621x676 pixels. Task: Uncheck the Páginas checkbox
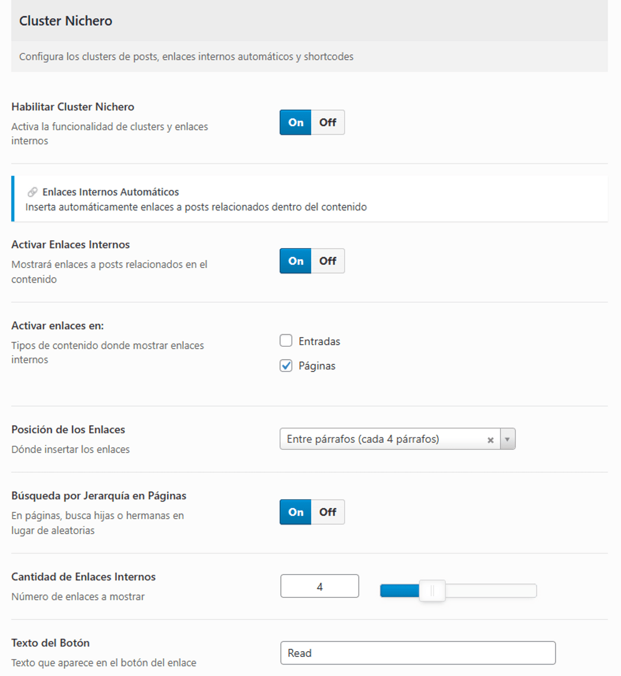click(286, 366)
